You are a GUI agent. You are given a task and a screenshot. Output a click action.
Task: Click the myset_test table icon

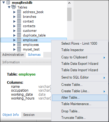(19, 49)
